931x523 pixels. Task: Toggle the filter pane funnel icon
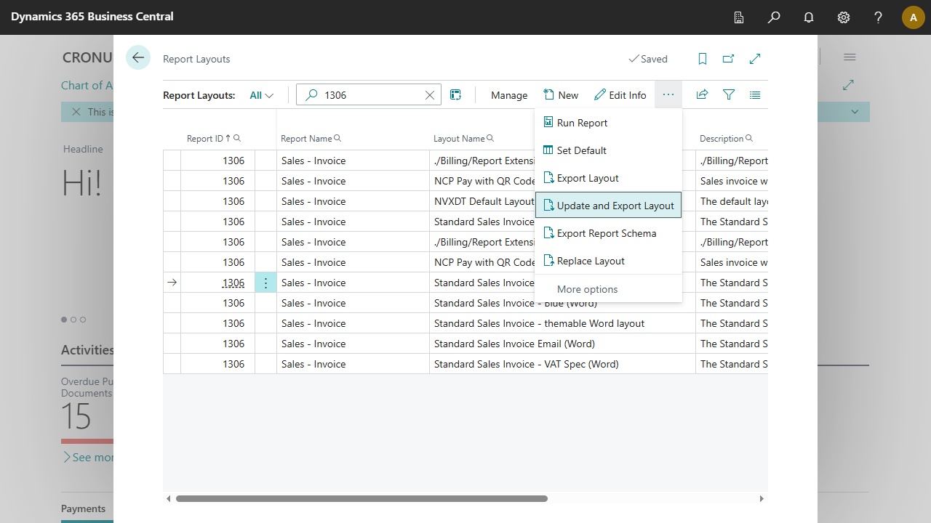tap(729, 95)
